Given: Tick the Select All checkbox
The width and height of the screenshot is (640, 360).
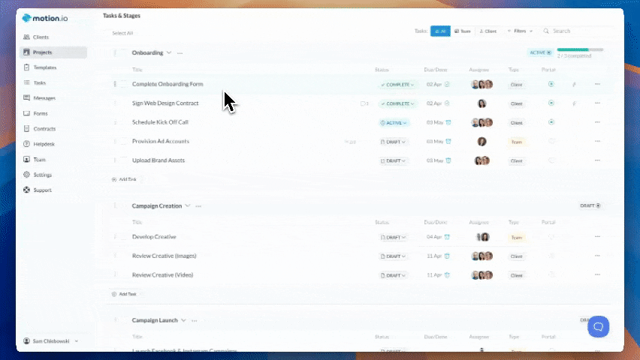Looking at the screenshot, I should pyautogui.click(x=122, y=33).
